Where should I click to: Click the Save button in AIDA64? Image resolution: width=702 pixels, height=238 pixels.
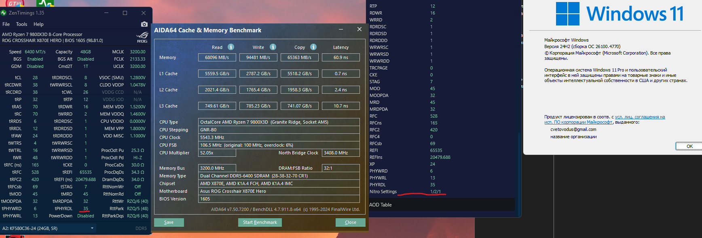coord(169,222)
